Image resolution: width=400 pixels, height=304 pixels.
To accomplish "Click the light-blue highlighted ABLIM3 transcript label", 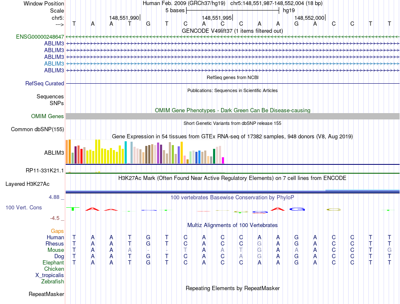I will [x=54, y=64].
